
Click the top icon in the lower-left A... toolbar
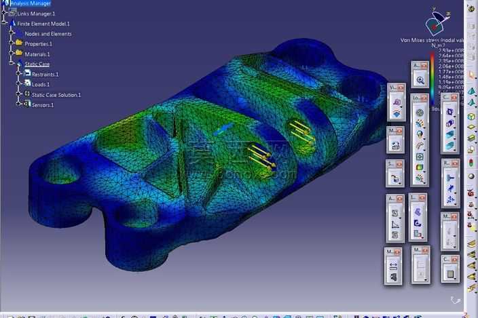tap(395, 213)
